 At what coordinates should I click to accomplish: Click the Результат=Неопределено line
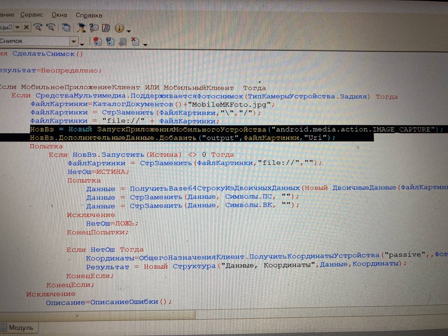(x=51, y=70)
